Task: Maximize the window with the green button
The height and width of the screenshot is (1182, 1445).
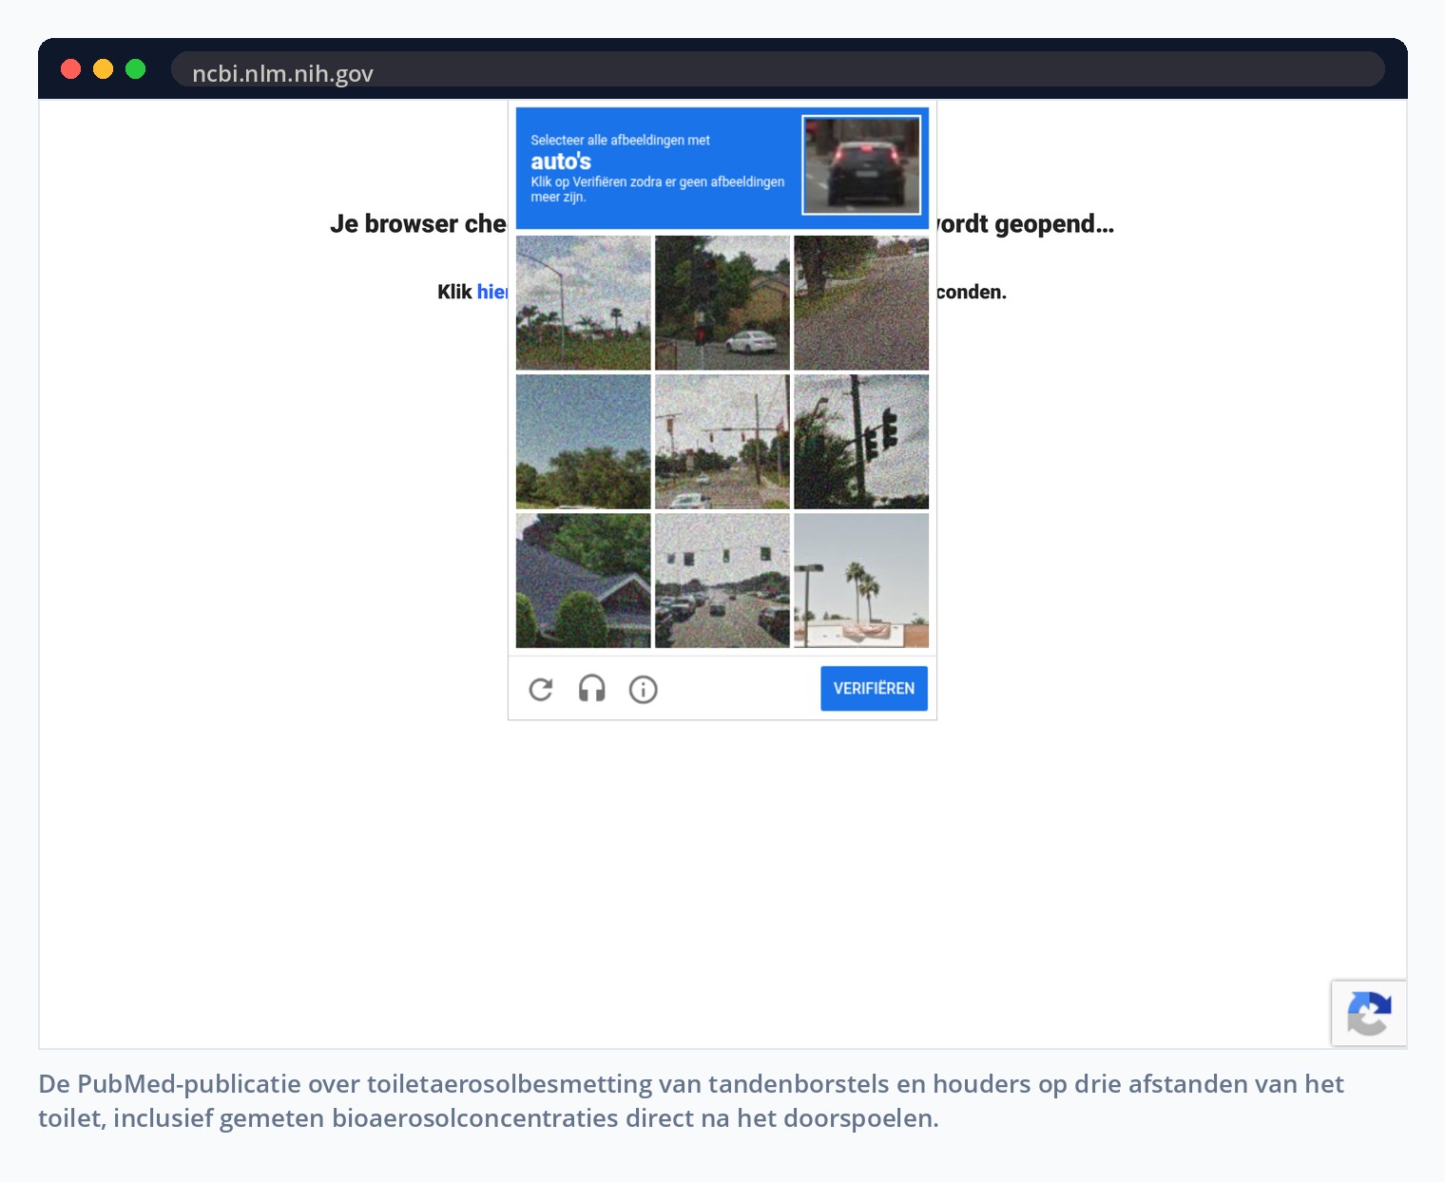Action: (x=136, y=69)
